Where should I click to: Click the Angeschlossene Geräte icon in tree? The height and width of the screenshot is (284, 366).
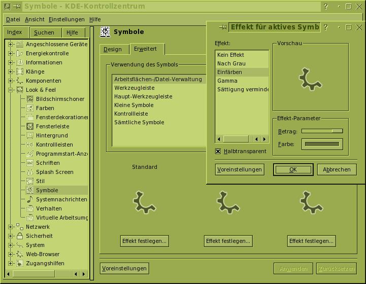[x=20, y=44]
